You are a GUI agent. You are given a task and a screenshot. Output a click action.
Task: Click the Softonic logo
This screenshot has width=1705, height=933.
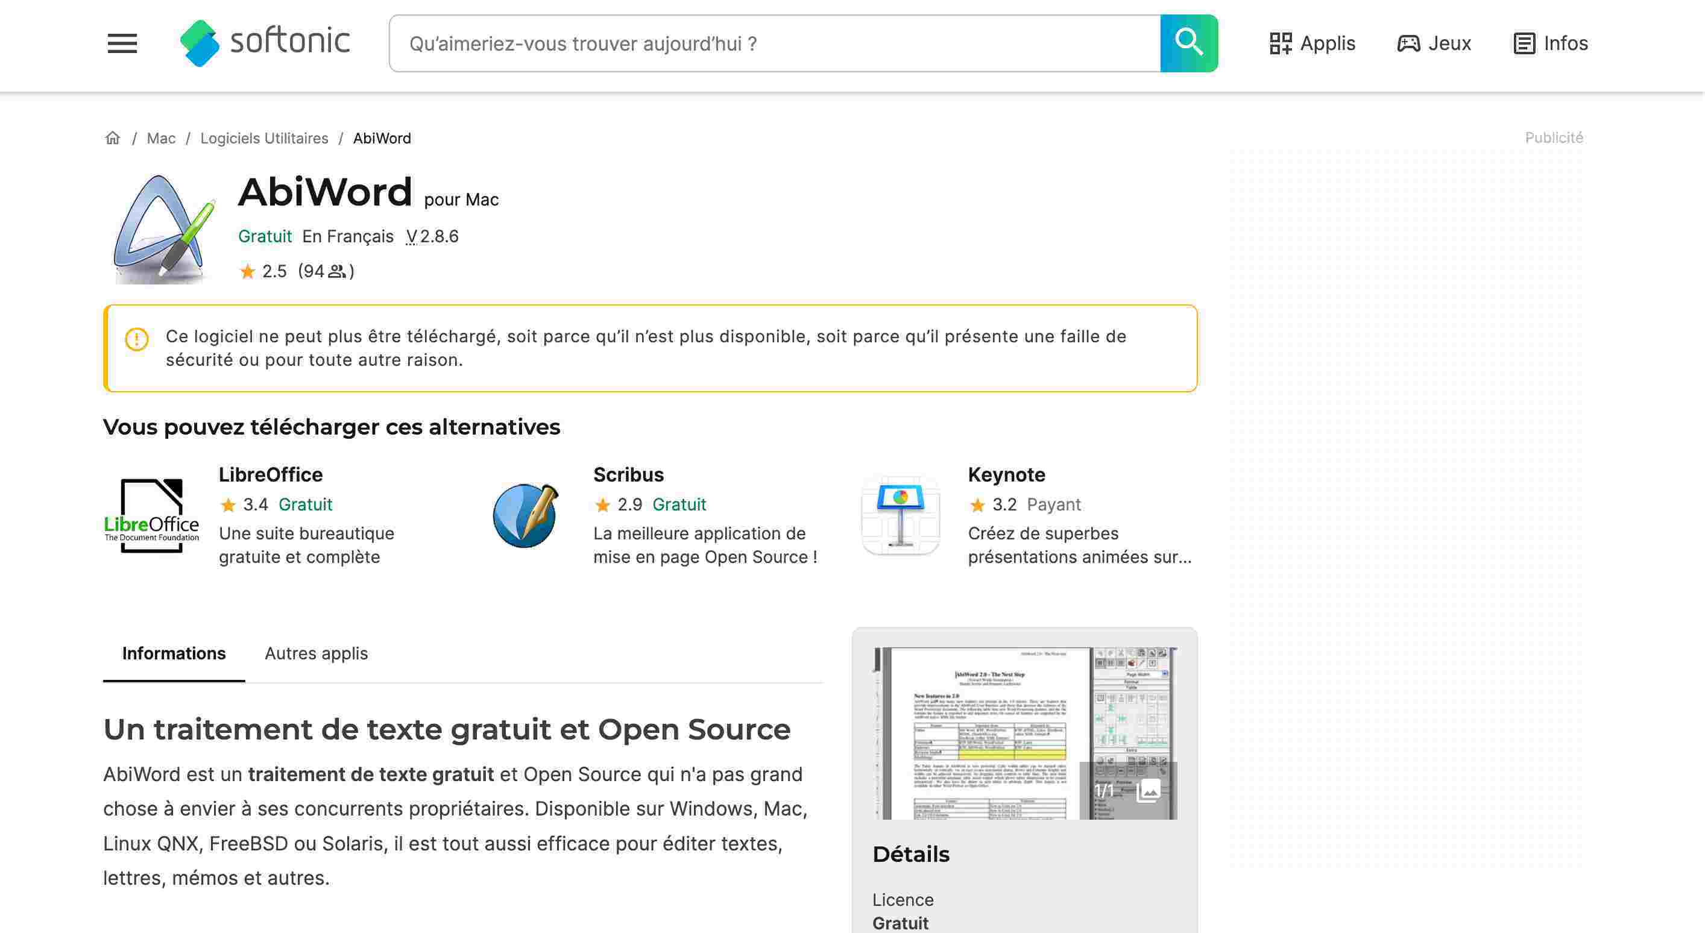pos(265,43)
